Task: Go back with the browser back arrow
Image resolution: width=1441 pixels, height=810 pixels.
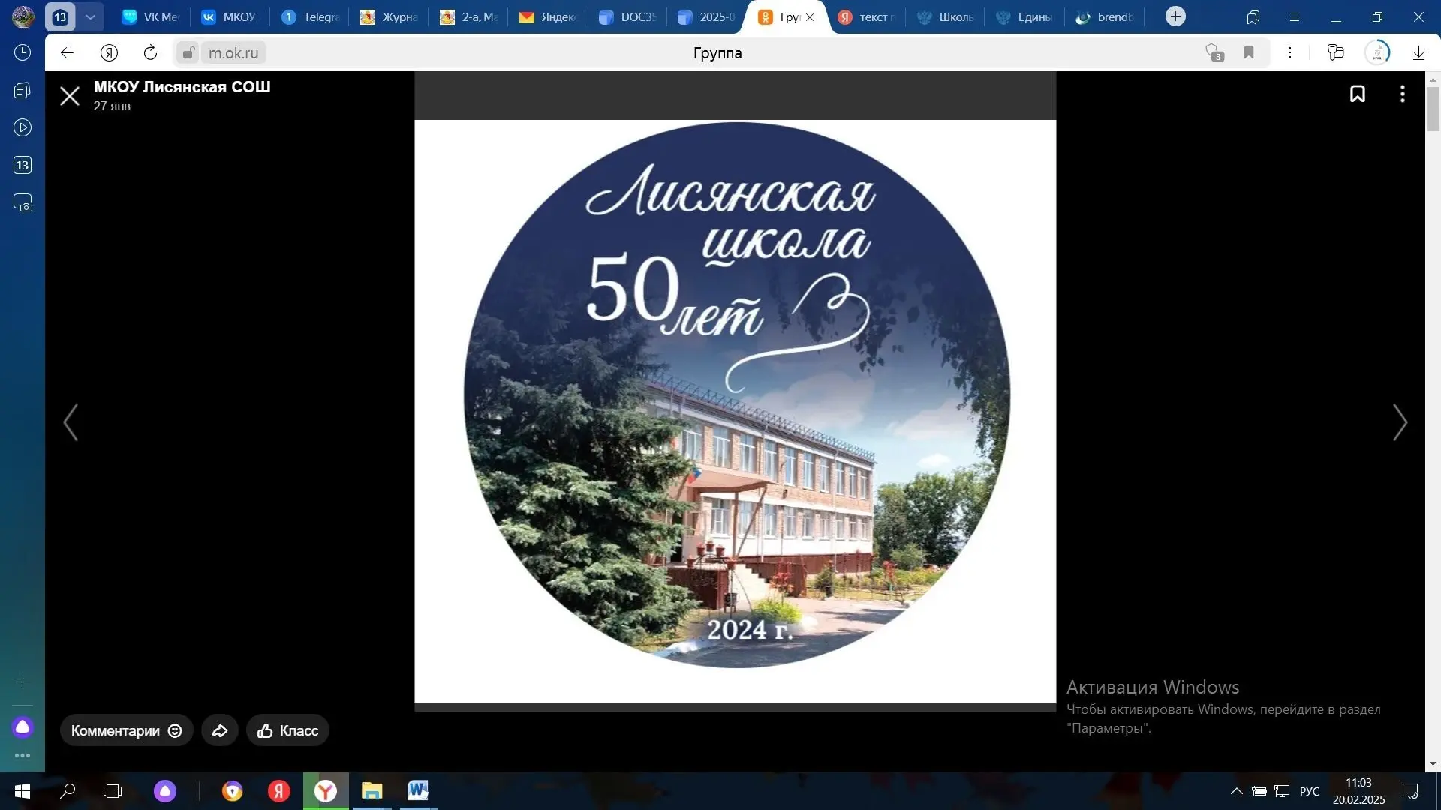Action: click(x=67, y=52)
